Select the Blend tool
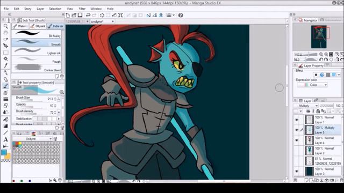The height and width of the screenshot is (193, 344). 6,112
